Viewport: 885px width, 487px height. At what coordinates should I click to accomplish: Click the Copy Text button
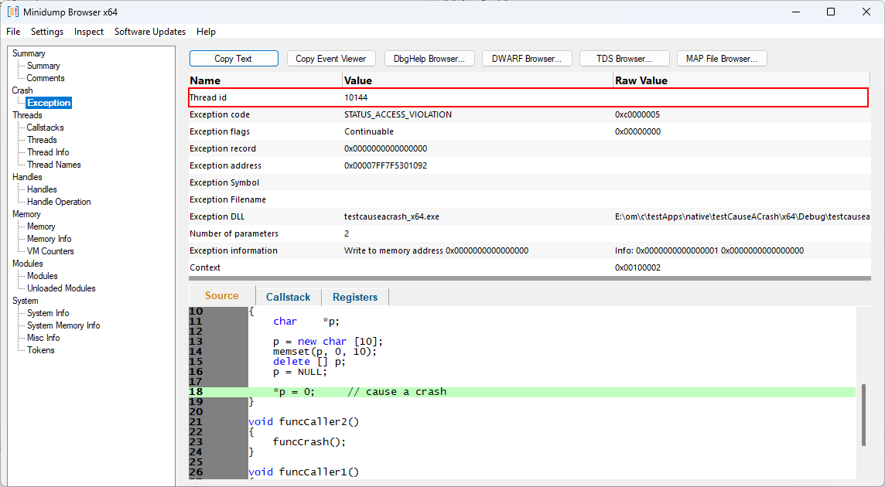tap(234, 59)
